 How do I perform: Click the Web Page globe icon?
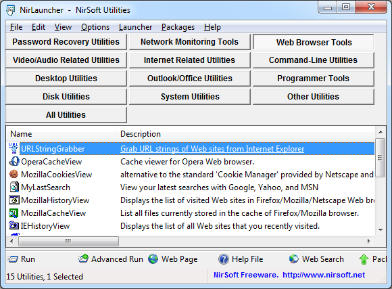click(x=153, y=259)
